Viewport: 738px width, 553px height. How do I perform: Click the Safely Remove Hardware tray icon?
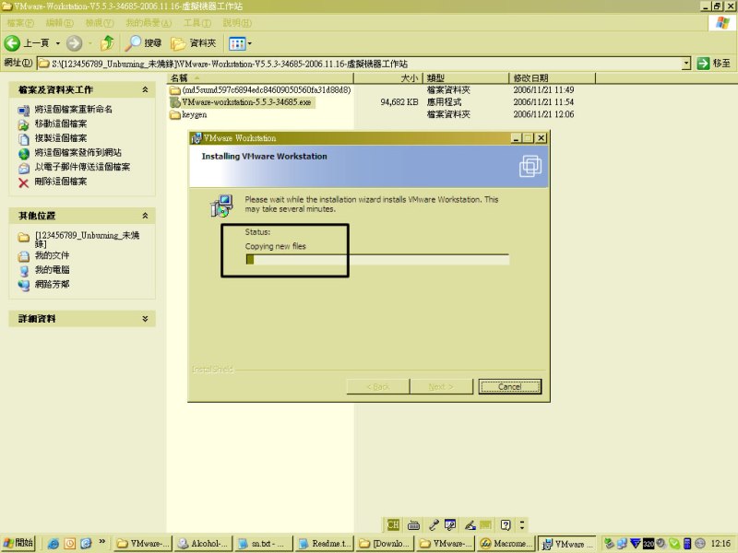(609, 544)
